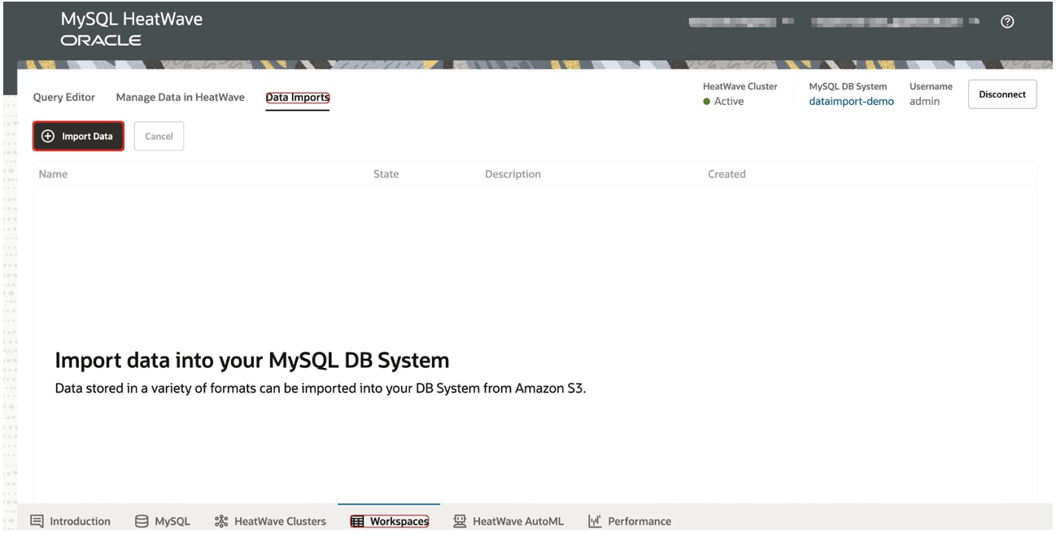Open the Manage Data in HeatWave tab
This screenshot has width=1056, height=534.
(x=180, y=97)
